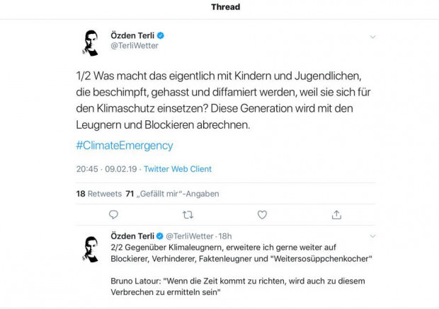Click the share tweet icon
The width and height of the screenshot is (439, 309).
tap(336, 214)
